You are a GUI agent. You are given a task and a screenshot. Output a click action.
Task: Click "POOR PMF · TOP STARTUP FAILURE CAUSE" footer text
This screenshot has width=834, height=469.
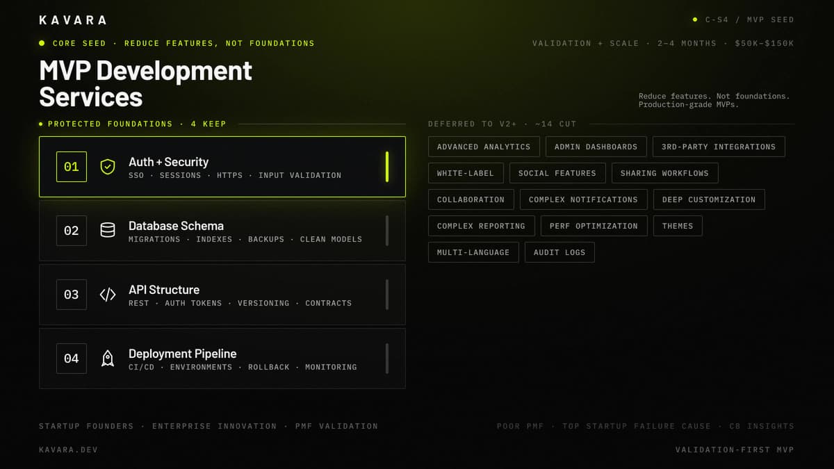point(604,426)
